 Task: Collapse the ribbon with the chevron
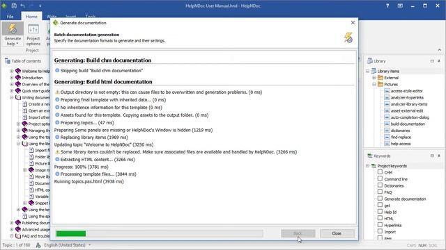[440, 49]
